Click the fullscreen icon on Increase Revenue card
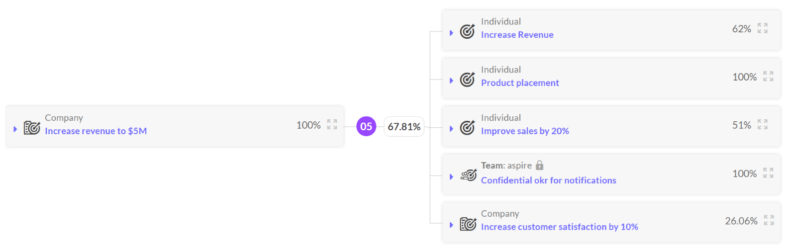 click(x=763, y=28)
